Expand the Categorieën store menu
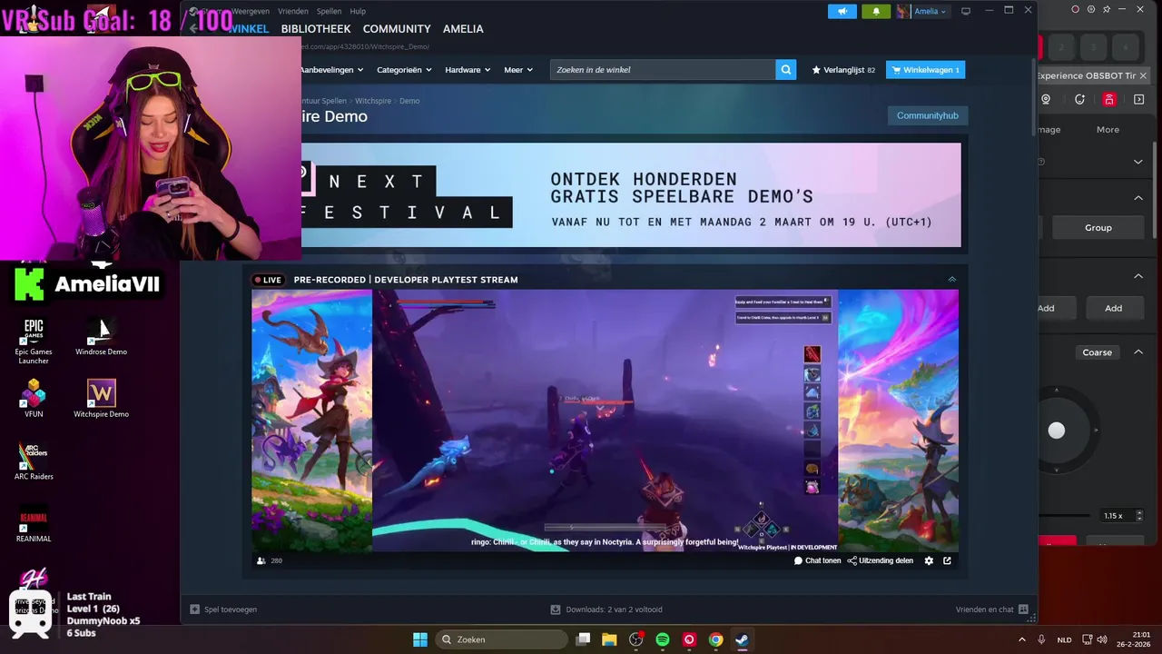Viewport: 1162px width, 654px height. pos(404,70)
